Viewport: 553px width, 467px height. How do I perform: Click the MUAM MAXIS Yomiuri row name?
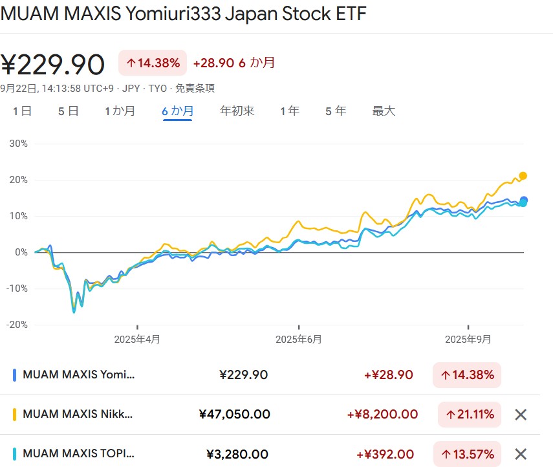click(80, 375)
